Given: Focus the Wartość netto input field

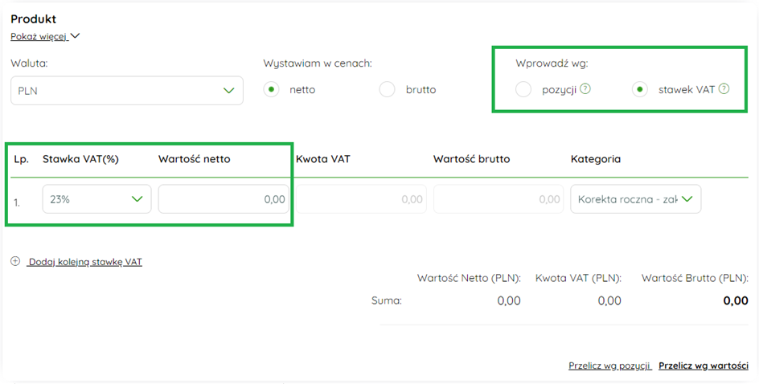Looking at the screenshot, I should click(224, 198).
